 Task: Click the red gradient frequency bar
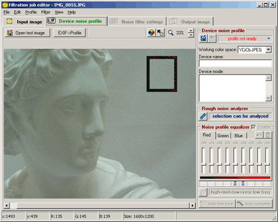235,177
